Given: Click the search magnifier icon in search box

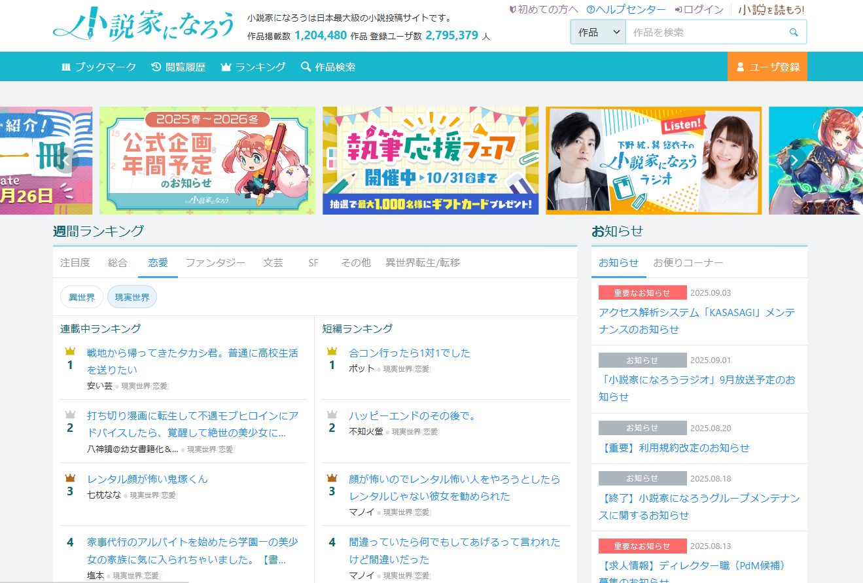Looking at the screenshot, I should coord(794,32).
